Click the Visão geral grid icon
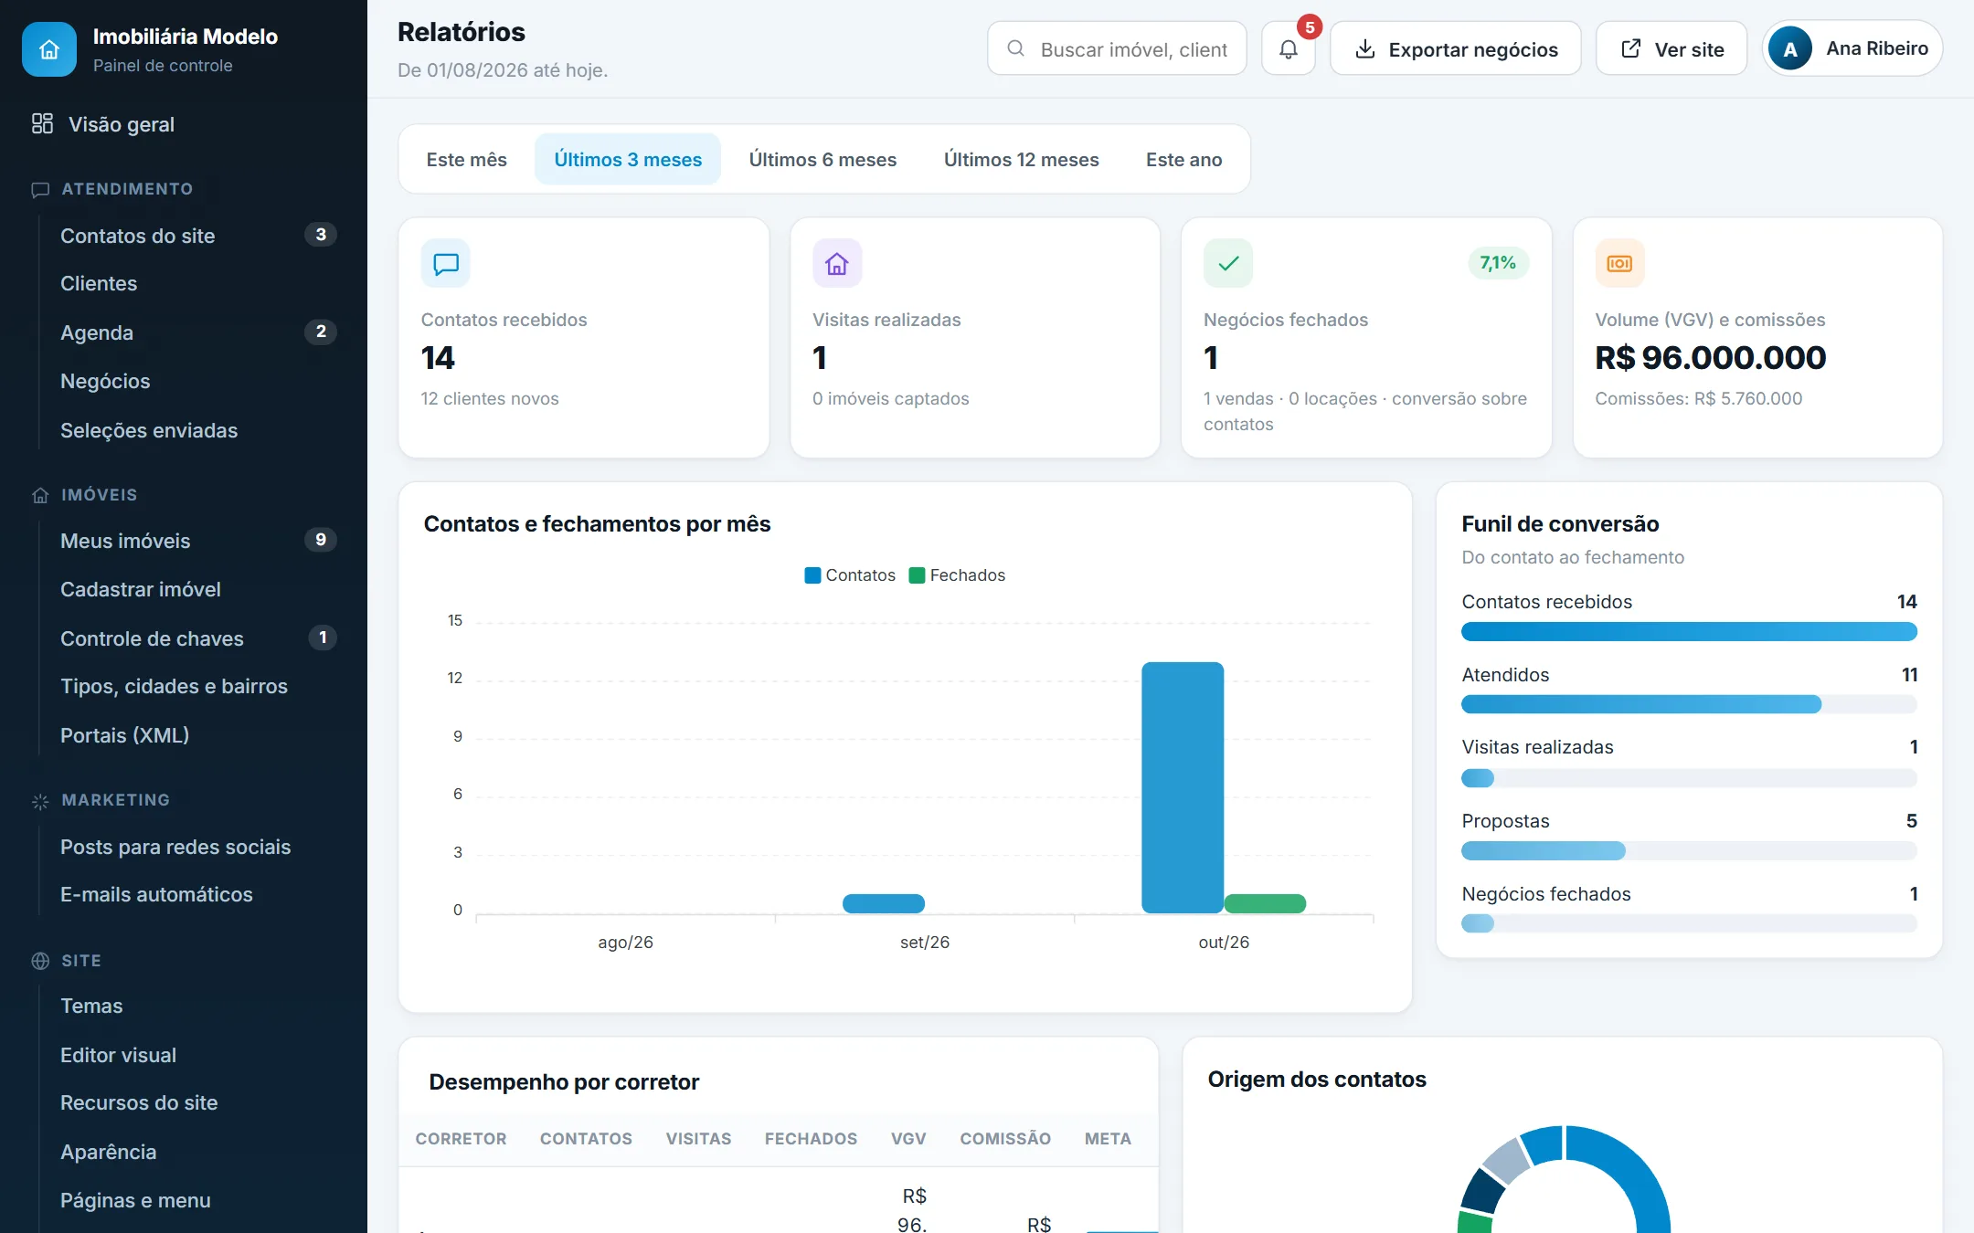The width and height of the screenshot is (1974, 1233). (x=42, y=123)
